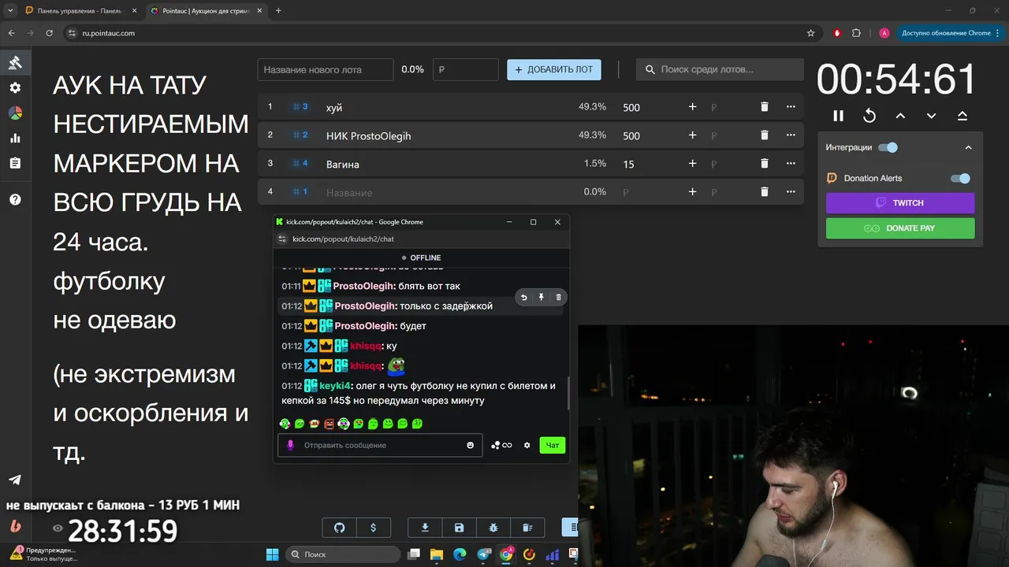
Task: Toggle the Donation Alerts switch
Action: (x=960, y=178)
